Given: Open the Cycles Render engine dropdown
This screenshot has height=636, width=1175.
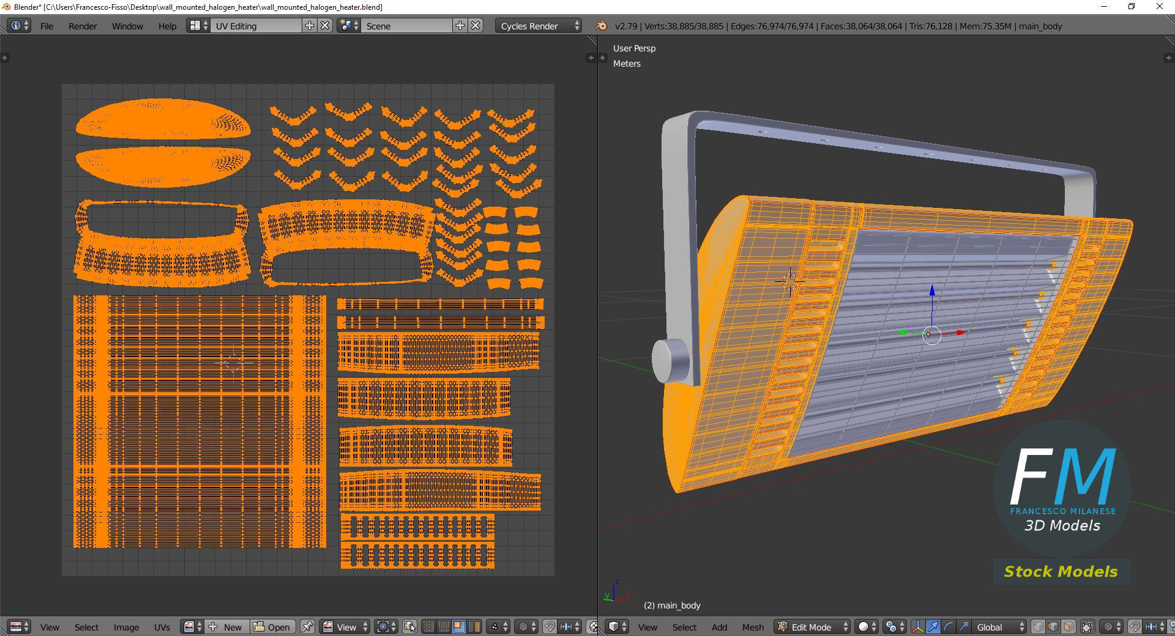Looking at the screenshot, I should coord(539,26).
